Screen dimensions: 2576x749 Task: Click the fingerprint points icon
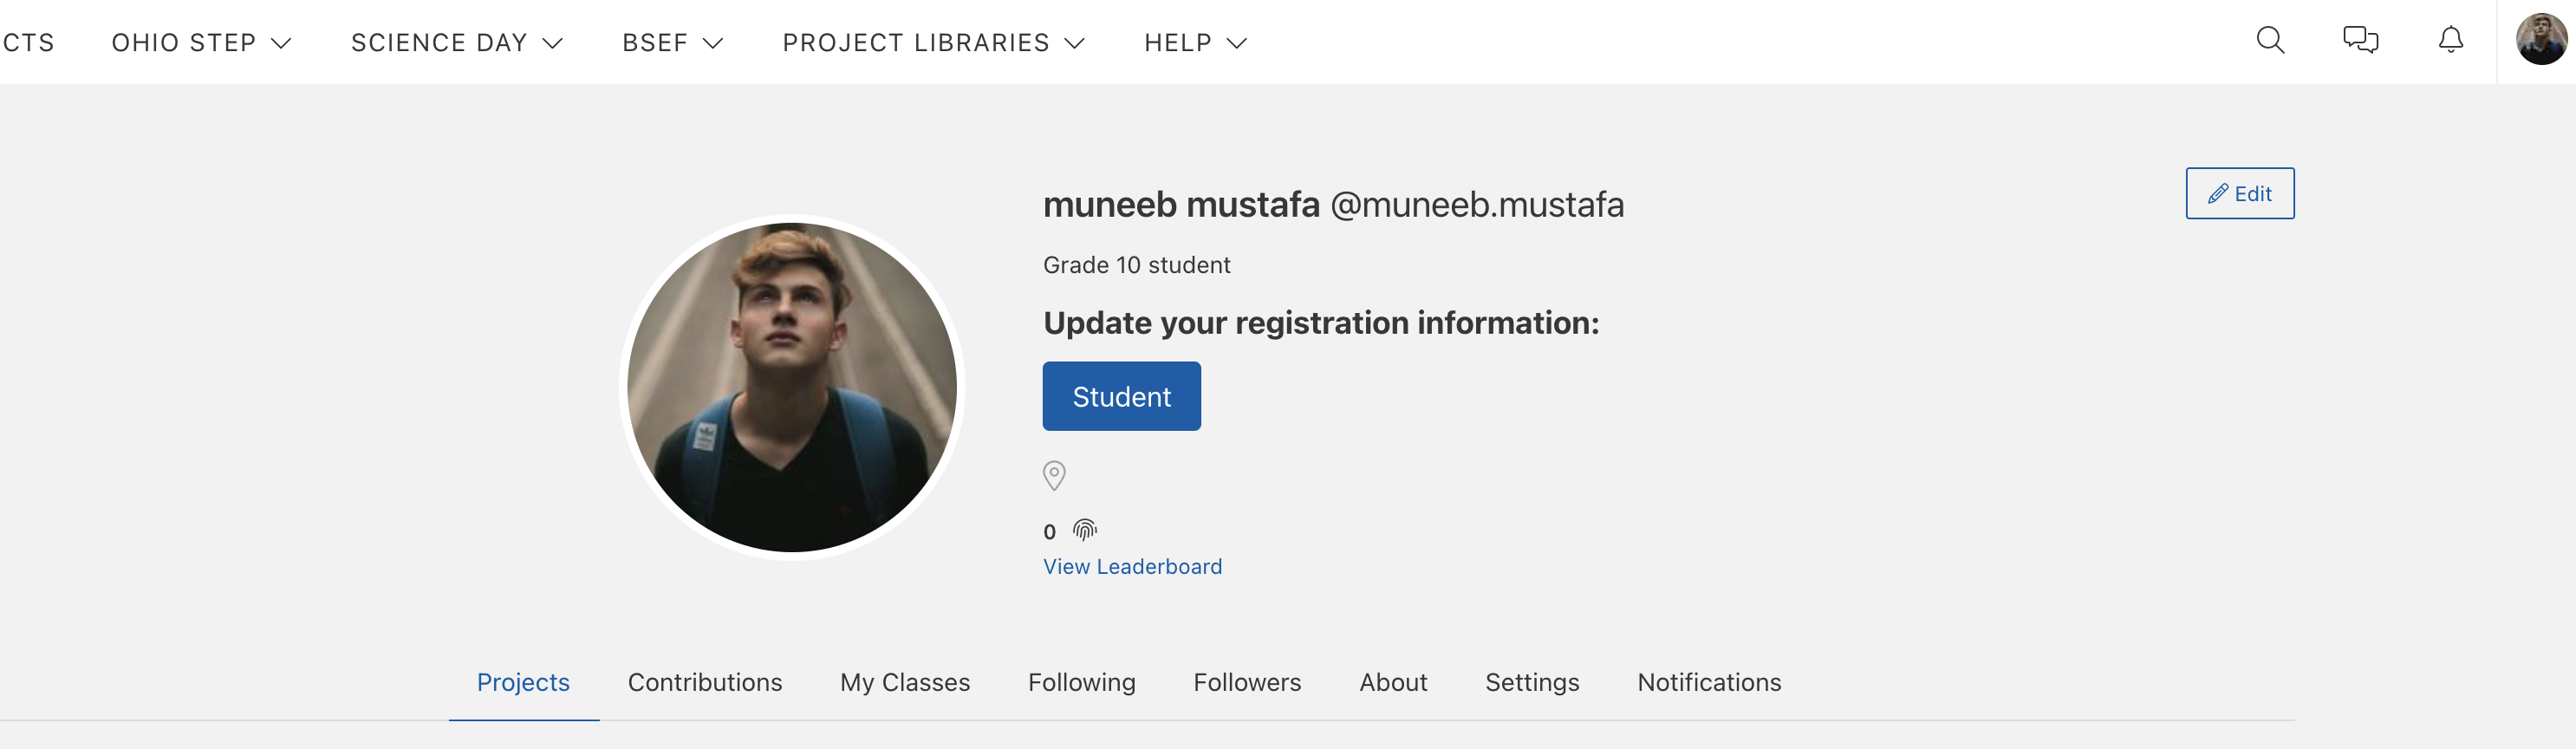pyautogui.click(x=1085, y=530)
